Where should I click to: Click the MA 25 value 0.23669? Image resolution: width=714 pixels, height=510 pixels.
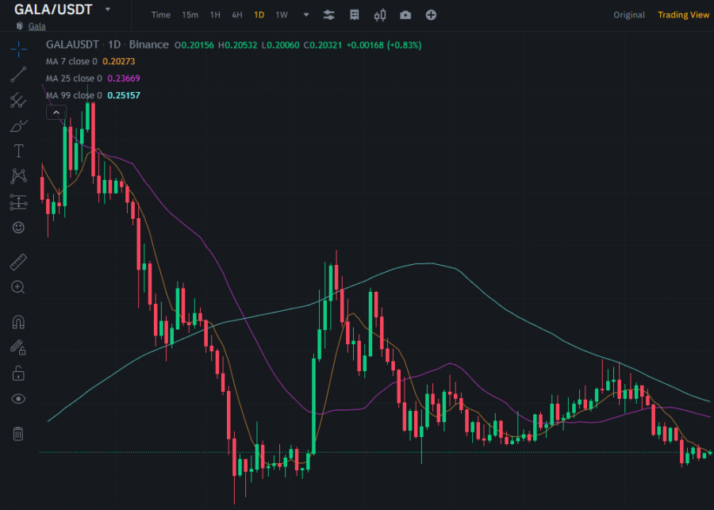point(124,79)
